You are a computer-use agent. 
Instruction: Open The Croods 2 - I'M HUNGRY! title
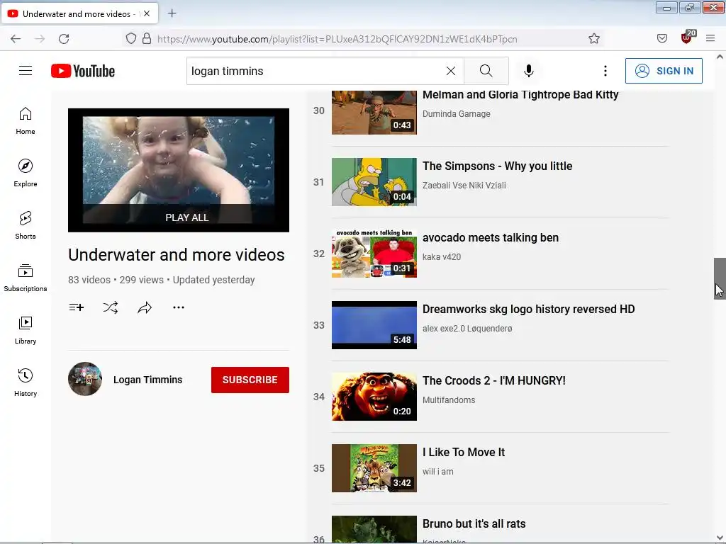[x=493, y=380]
